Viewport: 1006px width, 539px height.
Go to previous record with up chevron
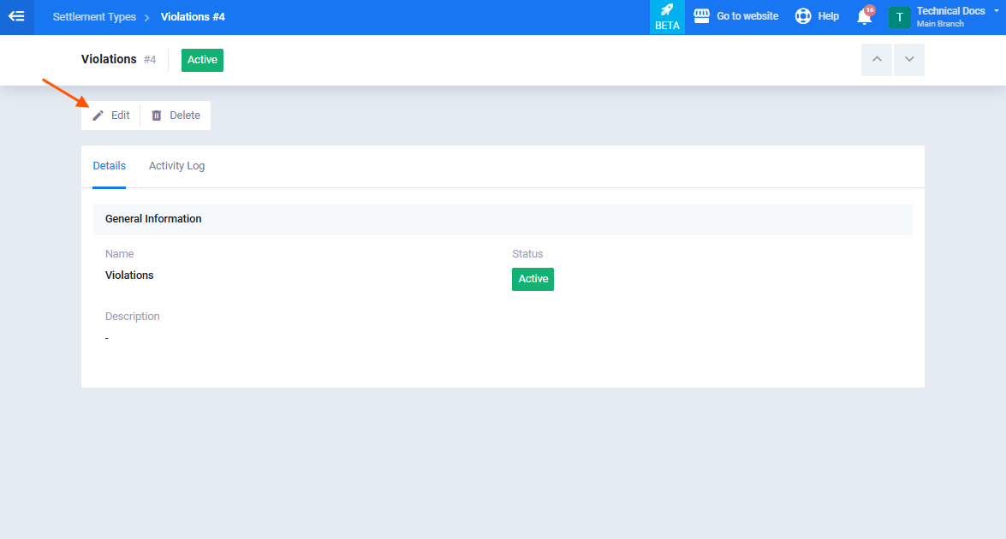(877, 60)
